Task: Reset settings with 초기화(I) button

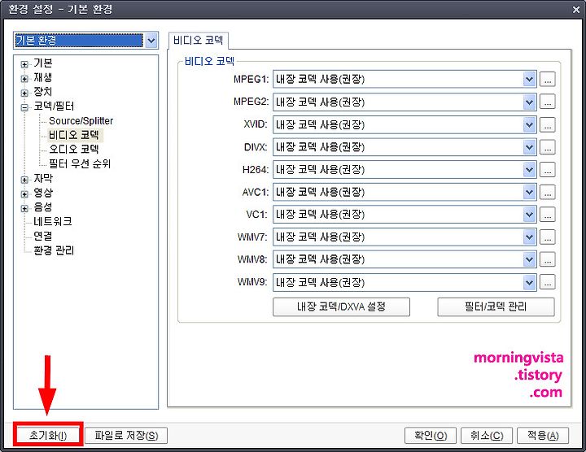Action: pyautogui.click(x=48, y=435)
